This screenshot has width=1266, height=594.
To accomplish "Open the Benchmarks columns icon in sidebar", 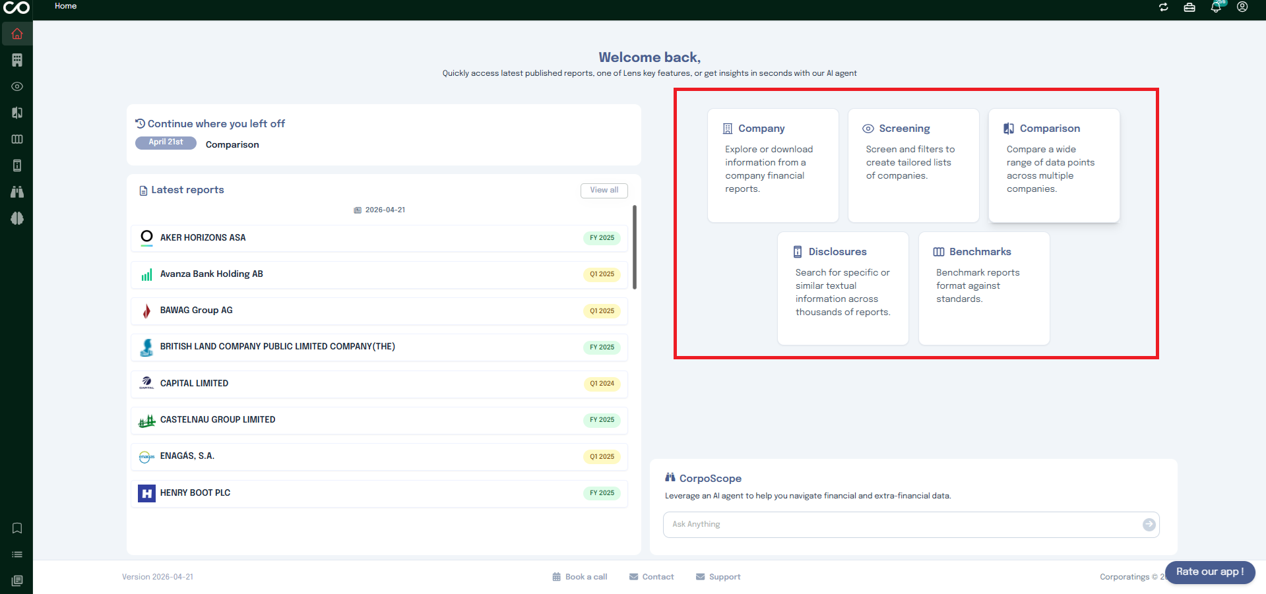I will [x=17, y=139].
